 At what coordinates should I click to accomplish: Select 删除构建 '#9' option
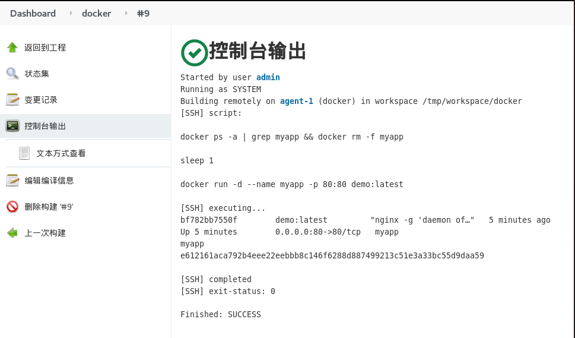49,207
